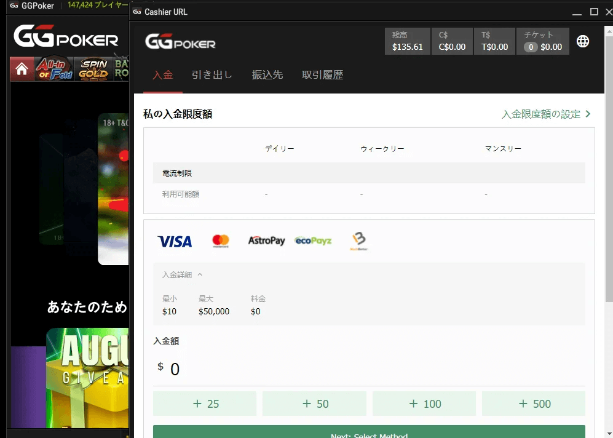Click the ウィークリー column header
The width and height of the screenshot is (613, 438).
click(x=382, y=149)
